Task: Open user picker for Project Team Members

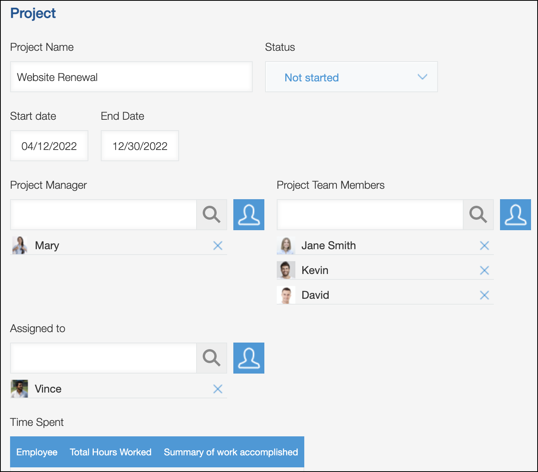Action: point(515,215)
